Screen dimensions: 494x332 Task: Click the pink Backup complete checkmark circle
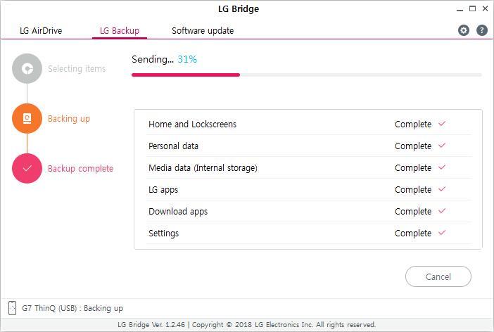click(x=27, y=168)
